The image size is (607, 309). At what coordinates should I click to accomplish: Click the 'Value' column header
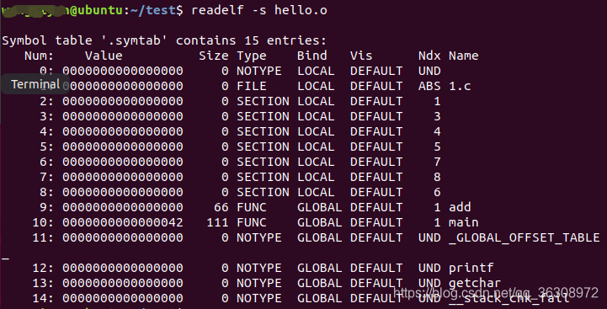[x=104, y=56]
